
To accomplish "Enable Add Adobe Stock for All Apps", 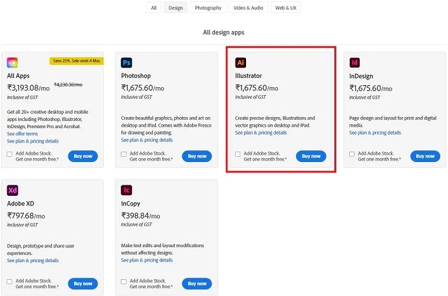I will 10,154.
